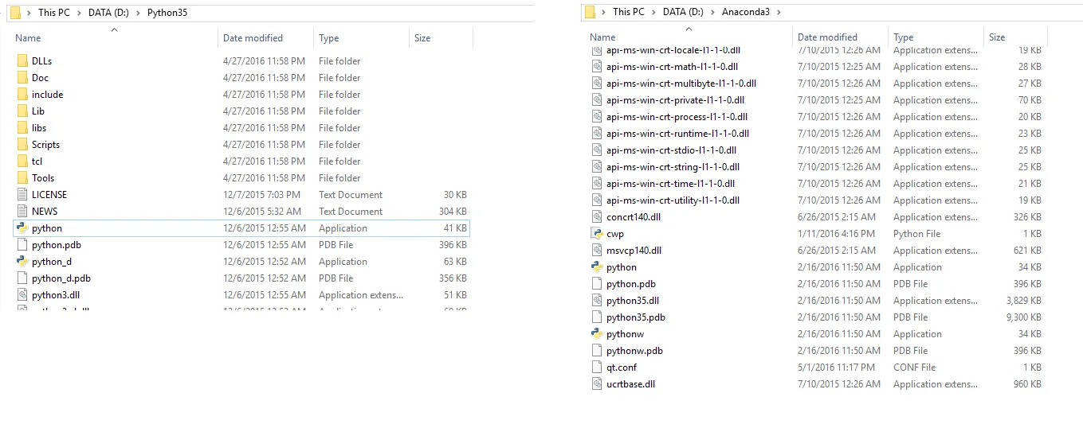Image resolution: width=1083 pixels, height=424 pixels.
Task: Select api-ms-win-crt-utility-l1-1-0.dll file name
Action: point(673,200)
